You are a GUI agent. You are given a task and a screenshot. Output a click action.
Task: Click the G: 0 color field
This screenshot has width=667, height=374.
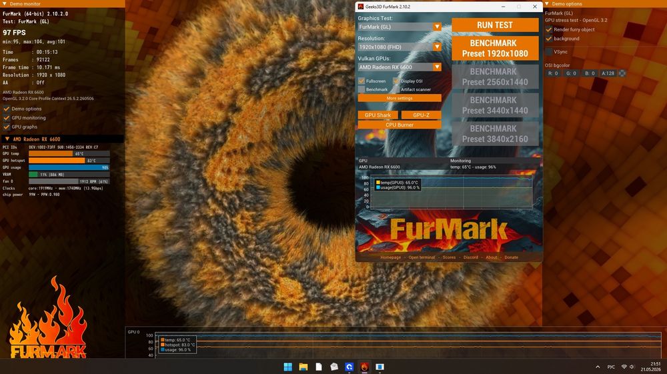click(572, 73)
